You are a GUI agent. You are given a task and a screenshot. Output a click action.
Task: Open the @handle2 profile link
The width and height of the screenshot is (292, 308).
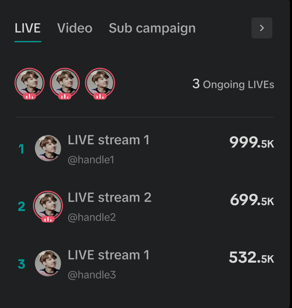pyautogui.click(x=92, y=217)
